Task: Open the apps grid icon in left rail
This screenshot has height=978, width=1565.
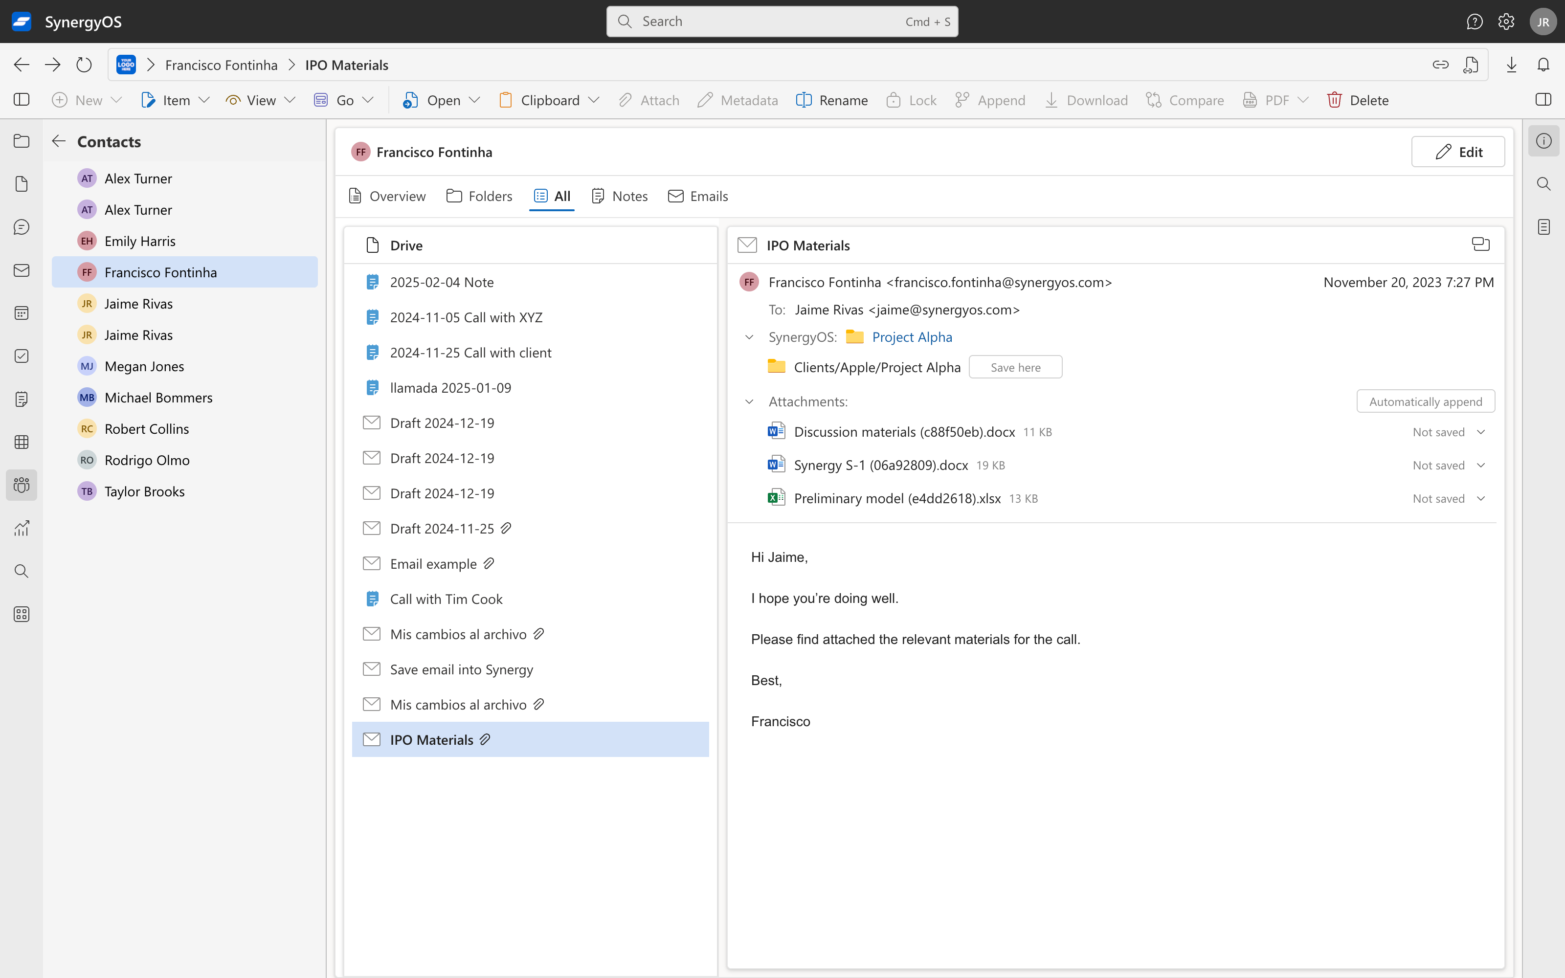Action: pos(22,615)
